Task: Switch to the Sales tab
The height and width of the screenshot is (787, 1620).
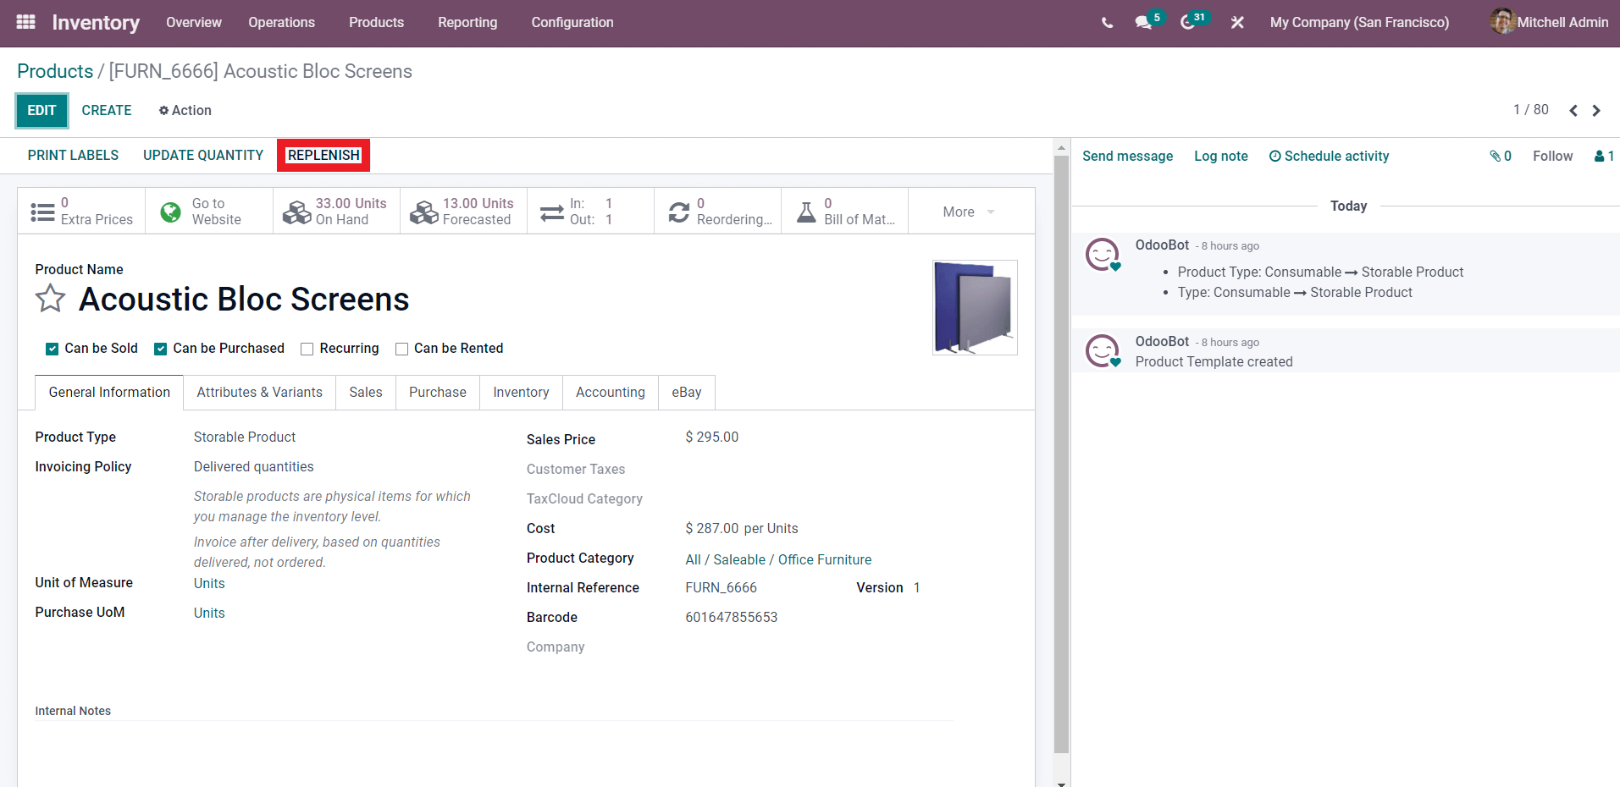Action: [x=366, y=393]
